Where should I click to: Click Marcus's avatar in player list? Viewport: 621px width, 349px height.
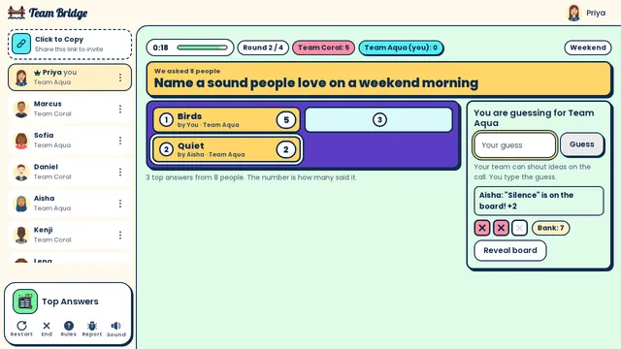pyautogui.click(x=21, y=110)
